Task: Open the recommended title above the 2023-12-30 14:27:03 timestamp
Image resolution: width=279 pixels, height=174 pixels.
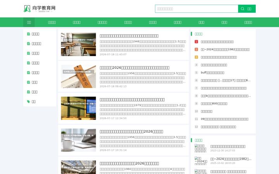Action: [228, 147]
